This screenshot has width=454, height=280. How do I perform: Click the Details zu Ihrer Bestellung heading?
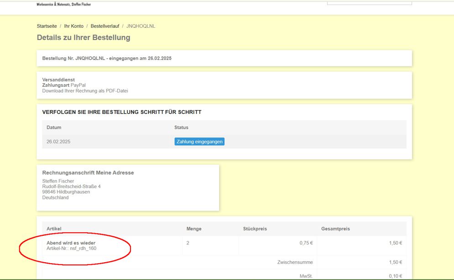[83, 38]
